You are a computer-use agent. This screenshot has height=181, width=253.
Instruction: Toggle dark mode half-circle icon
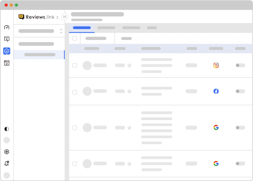(x=7, y=129)
